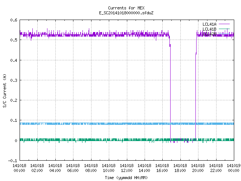The height and width of the screenshot is (181, 241).
Task: Click the chart title 'Currents for MEX'
Action: point(126,8)
